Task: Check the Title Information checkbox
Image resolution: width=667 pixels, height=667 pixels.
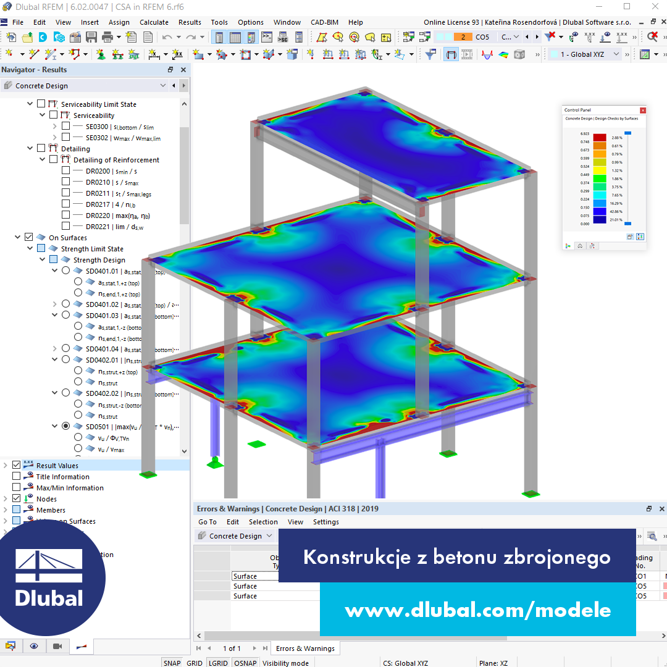Action: [x=17, y=476]
